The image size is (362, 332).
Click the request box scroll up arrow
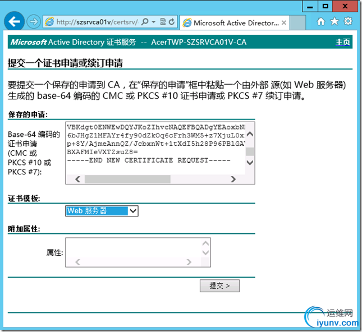250,134
